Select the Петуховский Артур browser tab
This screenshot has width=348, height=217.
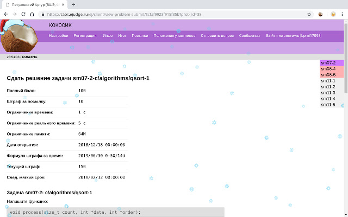35,5
